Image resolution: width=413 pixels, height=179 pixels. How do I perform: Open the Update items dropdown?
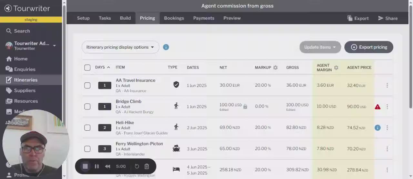[320, 47]
